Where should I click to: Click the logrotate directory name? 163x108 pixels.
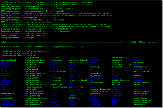[74, 102]
